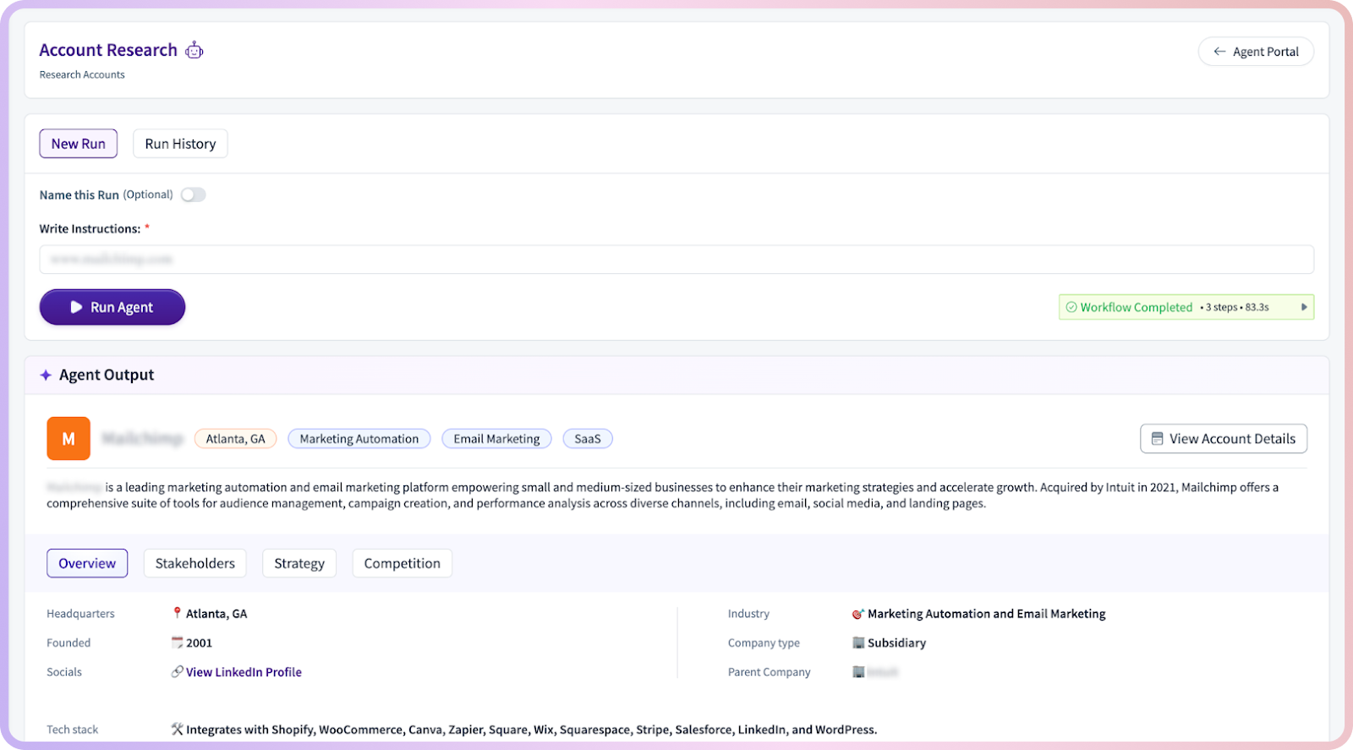Click the Socials label
This screenshot has height=750, width=1353.
point(64,672)
